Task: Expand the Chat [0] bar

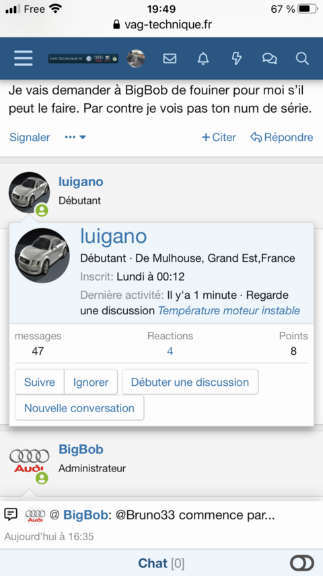Action: (x=161, y=563)
